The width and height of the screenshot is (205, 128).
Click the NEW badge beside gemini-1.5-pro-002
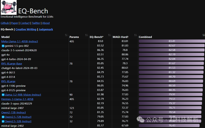pyautogui.click(x=3, y=46)
